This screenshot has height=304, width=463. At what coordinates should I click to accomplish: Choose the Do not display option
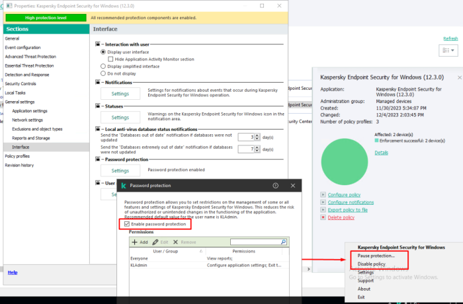click(x=103, y=74)
